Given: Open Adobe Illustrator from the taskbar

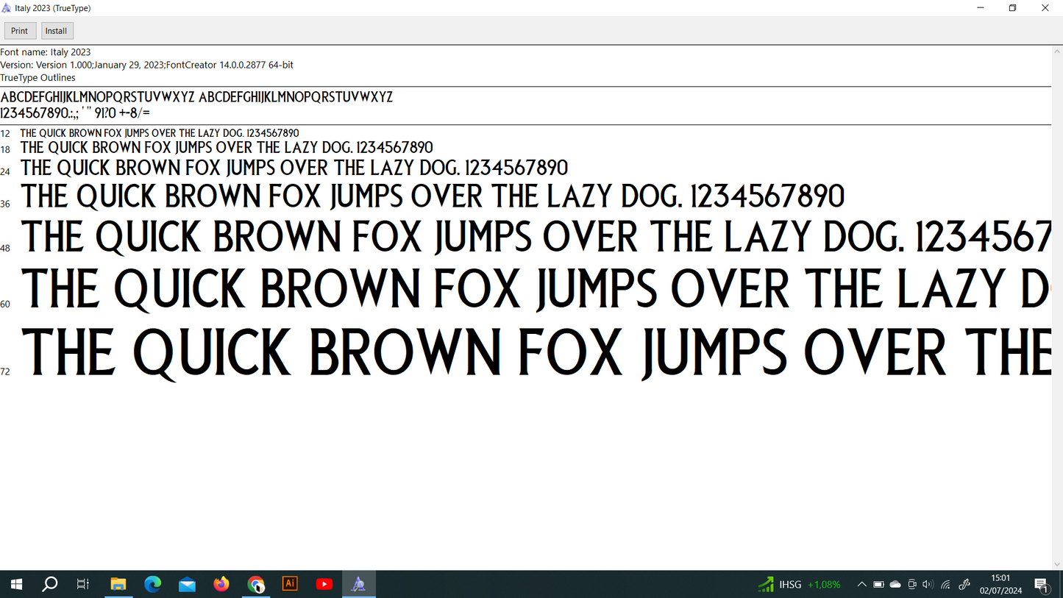Looking at the screenshot, I should coord(290,584).
